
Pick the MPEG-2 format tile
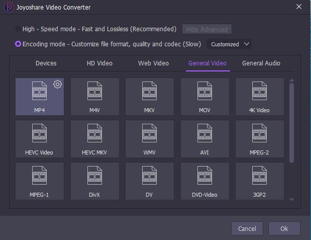[260, 139]
